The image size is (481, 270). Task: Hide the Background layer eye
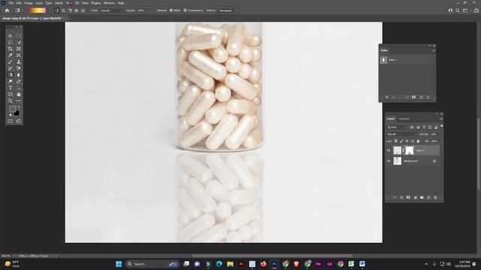[389, 161]
